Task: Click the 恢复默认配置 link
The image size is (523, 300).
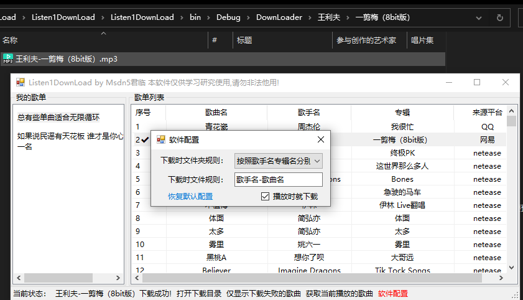Action: pyautogui.click(x=190, y=196)
